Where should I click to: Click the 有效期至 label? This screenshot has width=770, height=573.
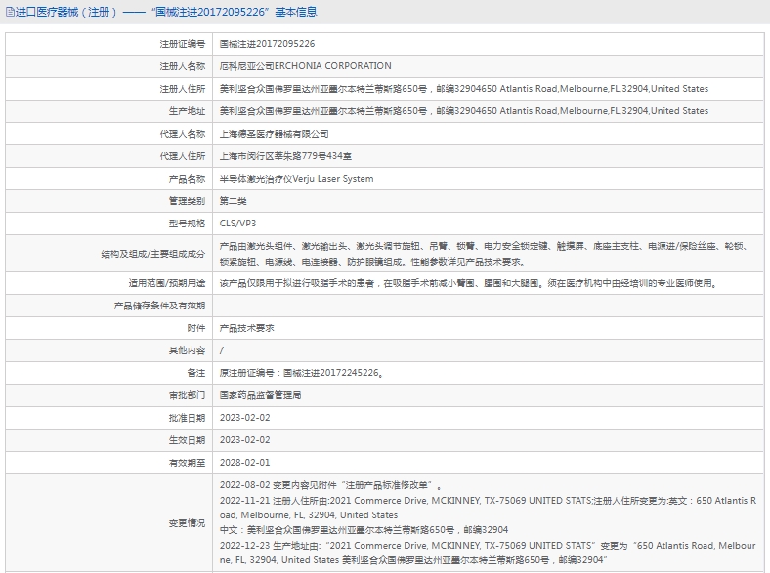point(187,463)
